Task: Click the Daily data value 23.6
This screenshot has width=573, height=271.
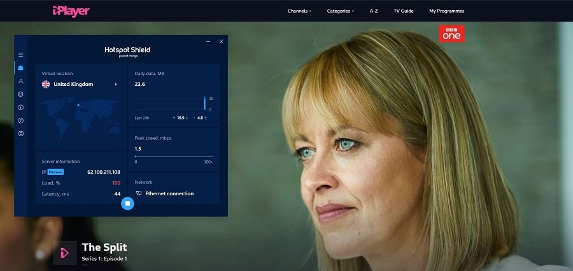Action: tap(140, 84)
